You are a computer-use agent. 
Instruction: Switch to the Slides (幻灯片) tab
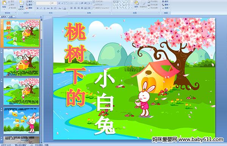(4, 17)
